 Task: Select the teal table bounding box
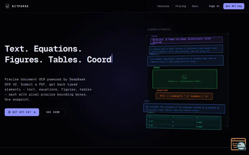coord(184,122)
